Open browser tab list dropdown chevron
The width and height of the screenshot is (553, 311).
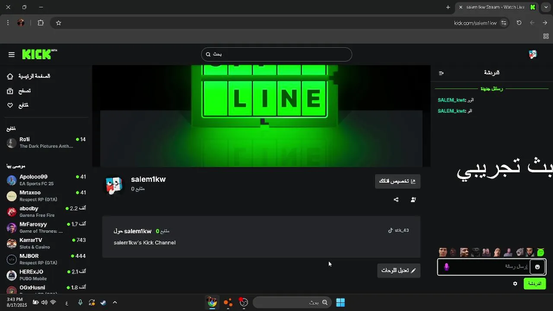click(x=546, y=7)
